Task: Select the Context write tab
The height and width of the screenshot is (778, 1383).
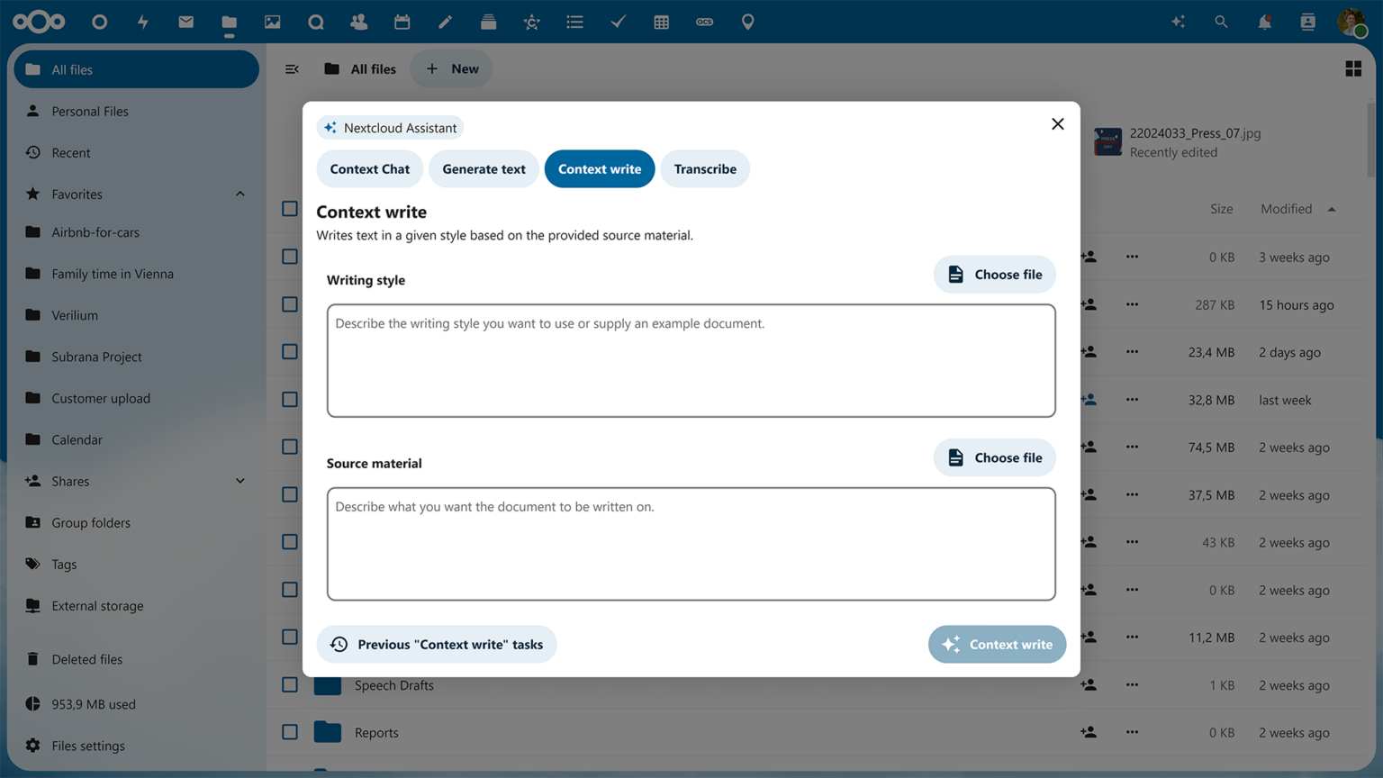Action: (x=600, y=169)
